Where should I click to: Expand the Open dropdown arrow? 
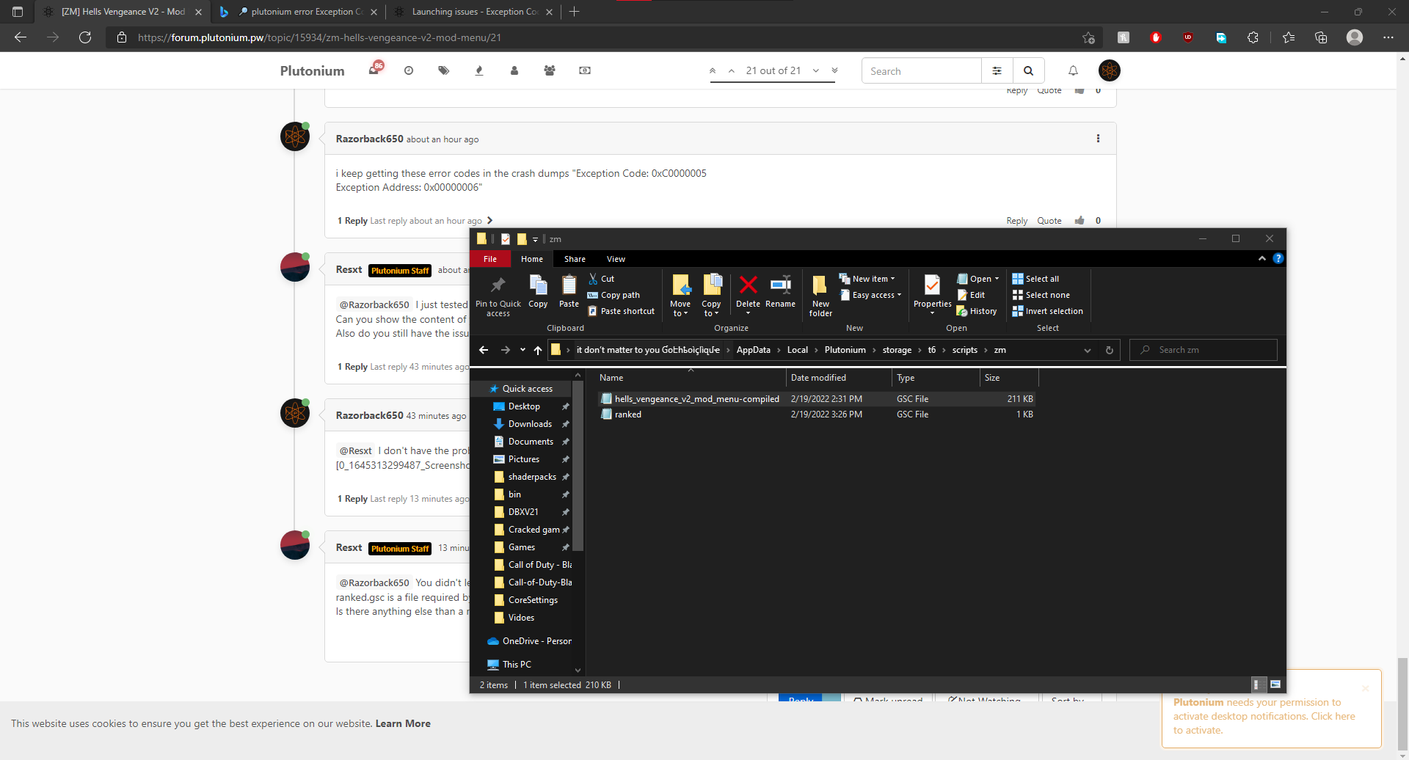pos(997,279)
